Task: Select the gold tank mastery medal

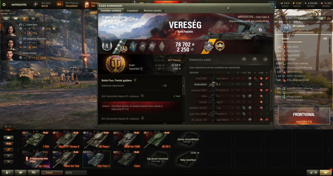Action: tap(220, 46)
